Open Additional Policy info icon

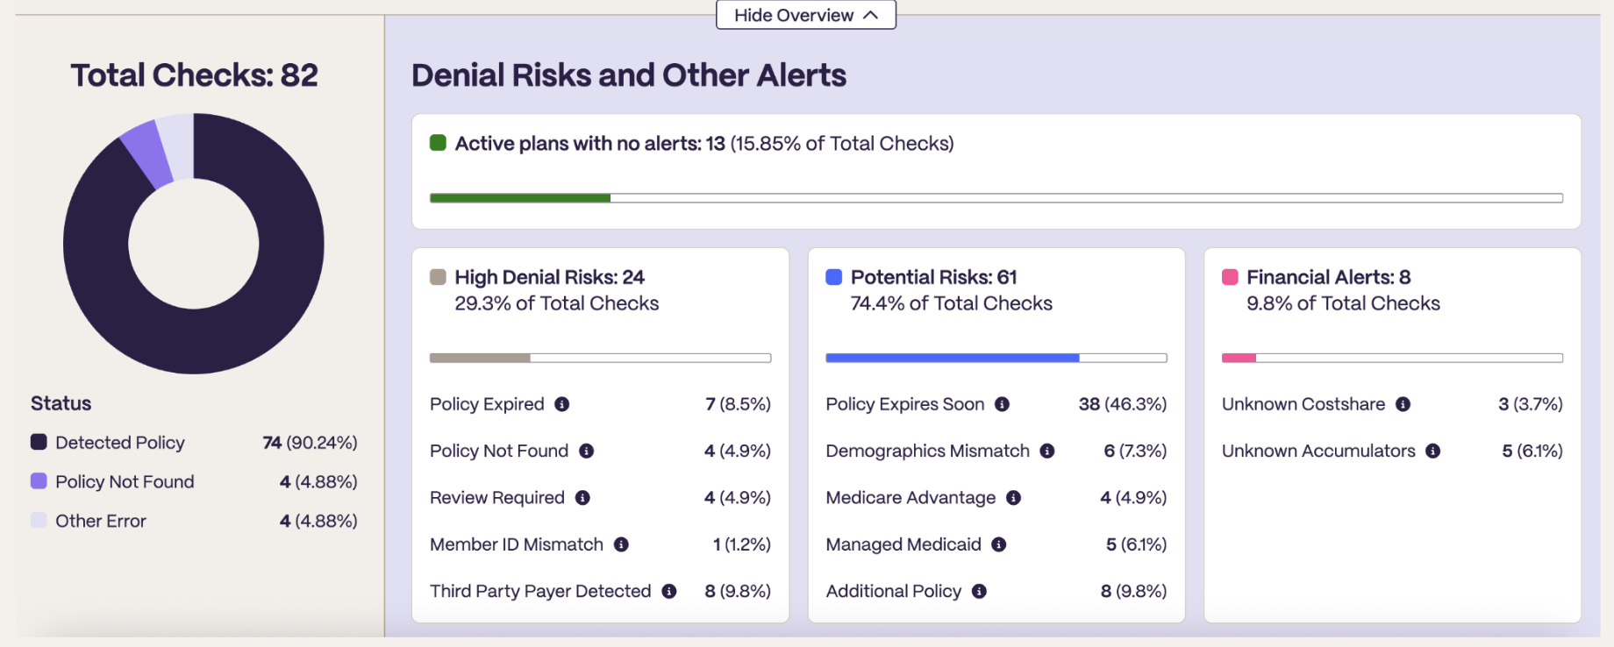tap(979, 591)
